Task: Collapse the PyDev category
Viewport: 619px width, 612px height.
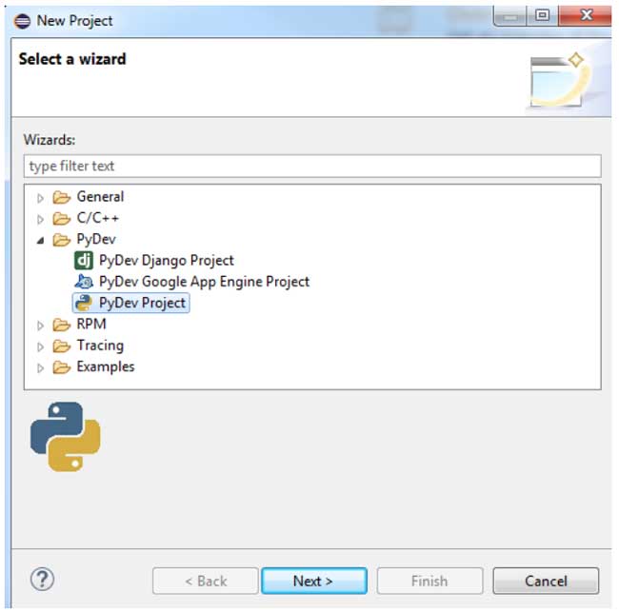Action: [40, 240]
